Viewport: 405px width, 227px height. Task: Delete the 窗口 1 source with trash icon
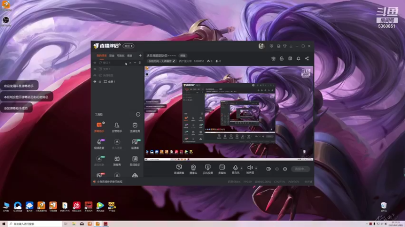pyautogui.click(x=140, y=63)
